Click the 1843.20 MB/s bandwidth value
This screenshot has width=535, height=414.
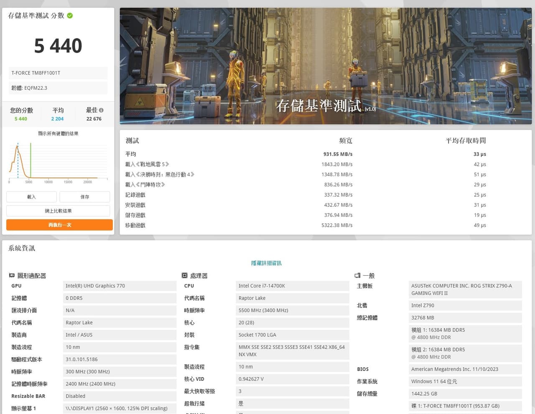click(x=337, y=164)
